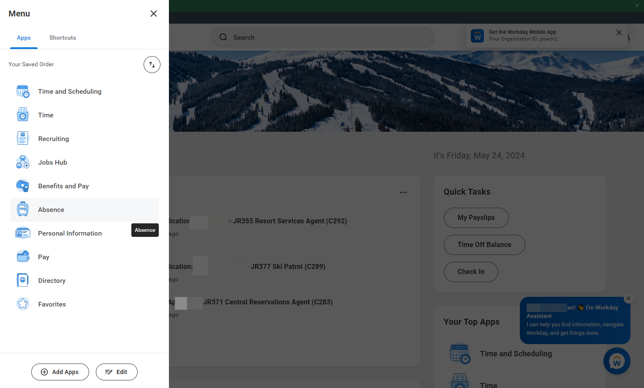Close the Menu panel
Image resolution: width=644 pixels, height=388 pixels.
click(154, 14)
